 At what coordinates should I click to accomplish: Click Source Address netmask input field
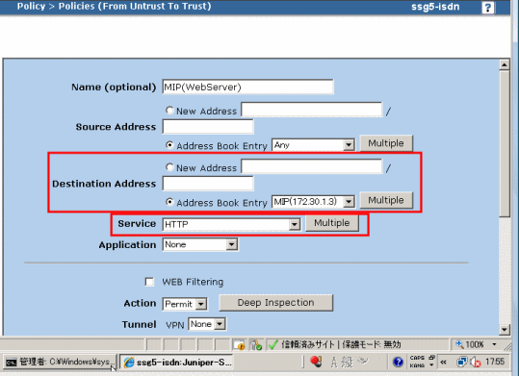click(208, 127)
